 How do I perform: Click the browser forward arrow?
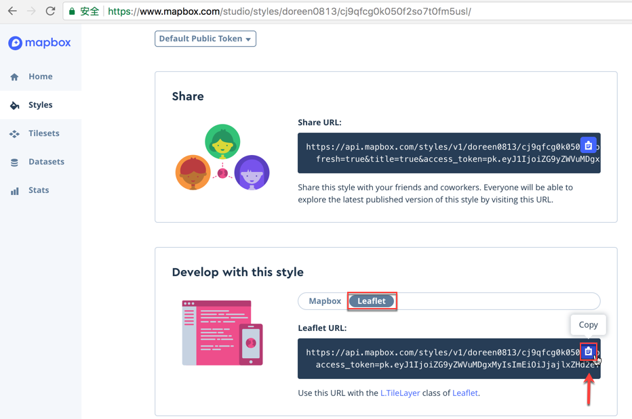click(31, 11)
